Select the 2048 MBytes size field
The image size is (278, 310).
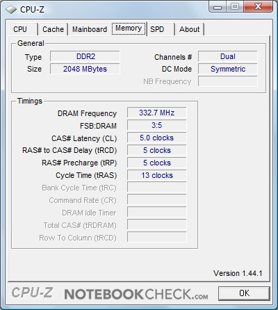[x=85, y=69]
